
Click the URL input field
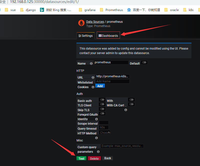[112, 76]
